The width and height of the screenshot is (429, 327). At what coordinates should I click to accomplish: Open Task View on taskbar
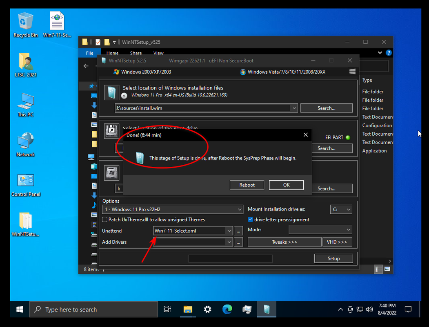(x=167, y=309)
